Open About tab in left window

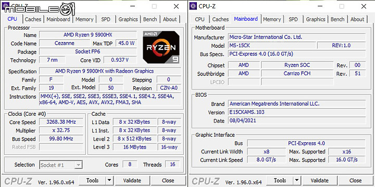coord(170,19)
